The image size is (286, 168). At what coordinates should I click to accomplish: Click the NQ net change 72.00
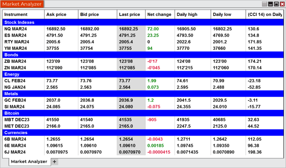coord(153,29)
